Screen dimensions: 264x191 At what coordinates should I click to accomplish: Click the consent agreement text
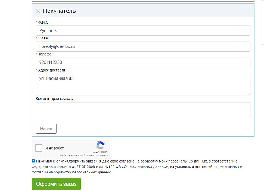click(136, 167)
